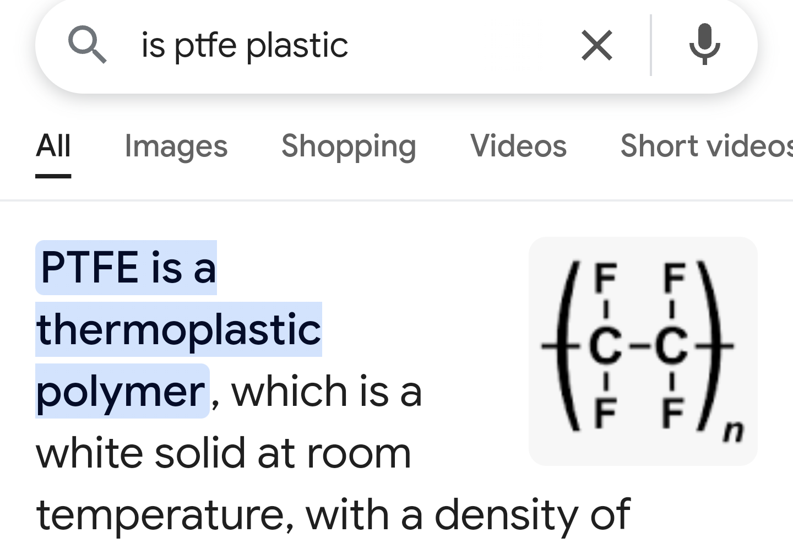This screenshot has width=793, height=543.
Task: Click the subscript n in the diagram
Action: tap(733, 431)
